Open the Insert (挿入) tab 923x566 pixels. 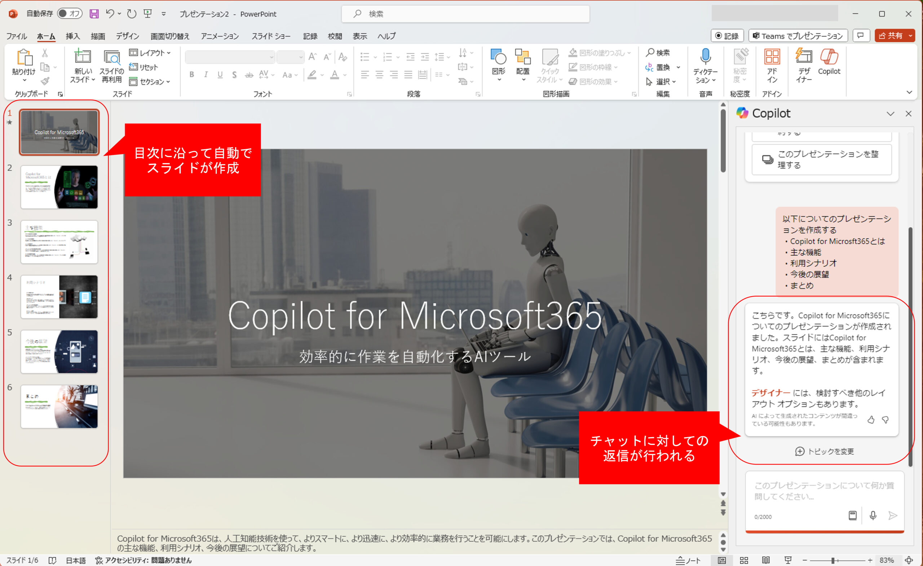[x=73, y=36]
